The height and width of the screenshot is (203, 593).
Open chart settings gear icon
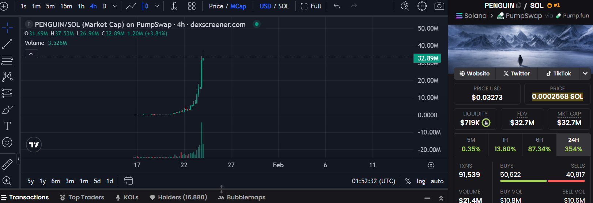[x=422, y=6]
